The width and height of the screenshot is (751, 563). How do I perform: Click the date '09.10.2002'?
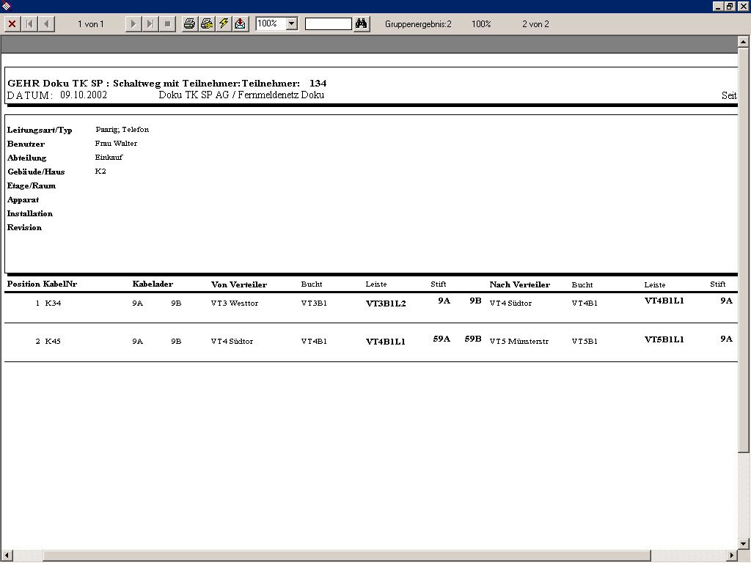tap(84, 95)
